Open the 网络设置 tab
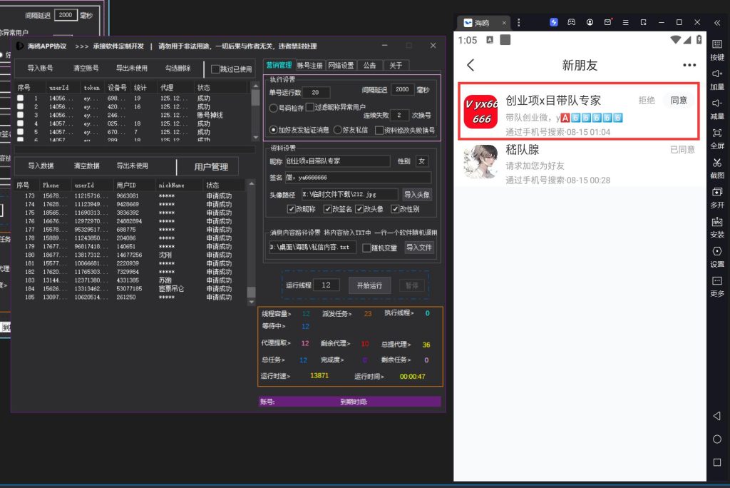 [341, 65]
